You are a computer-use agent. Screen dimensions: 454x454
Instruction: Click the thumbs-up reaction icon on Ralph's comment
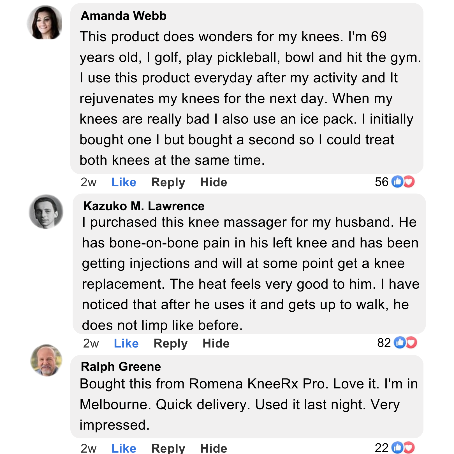[397, 448]
